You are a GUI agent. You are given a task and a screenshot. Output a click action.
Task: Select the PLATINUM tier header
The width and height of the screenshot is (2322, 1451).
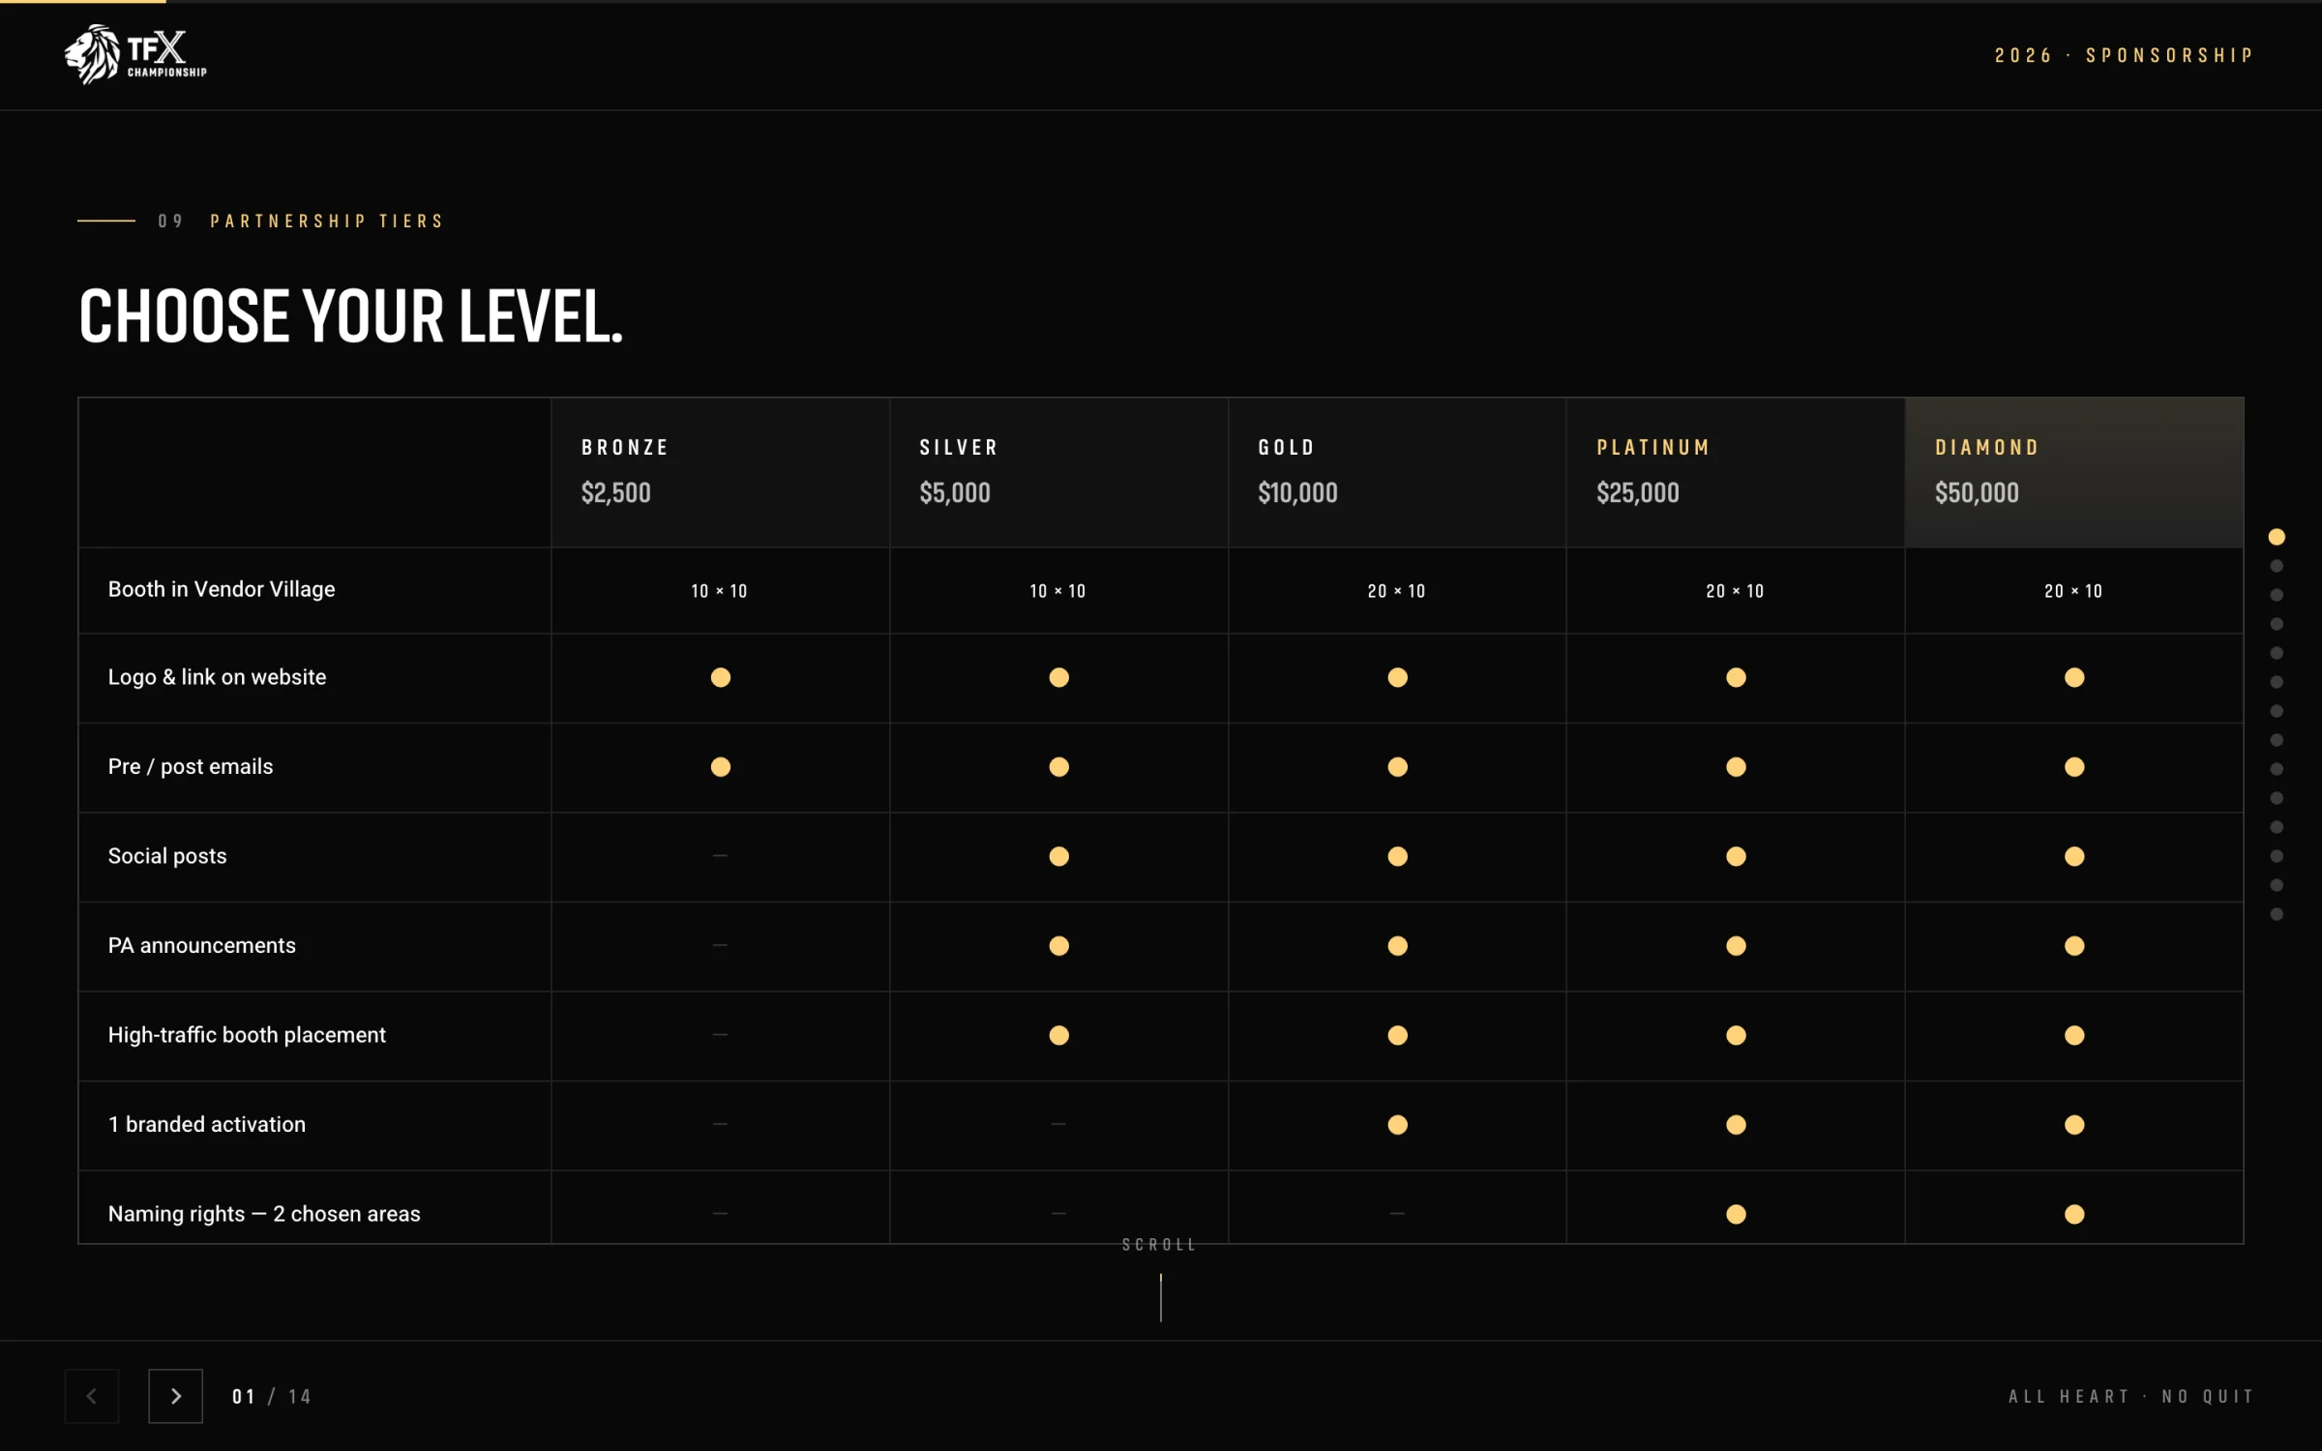tap(1652, 447)
